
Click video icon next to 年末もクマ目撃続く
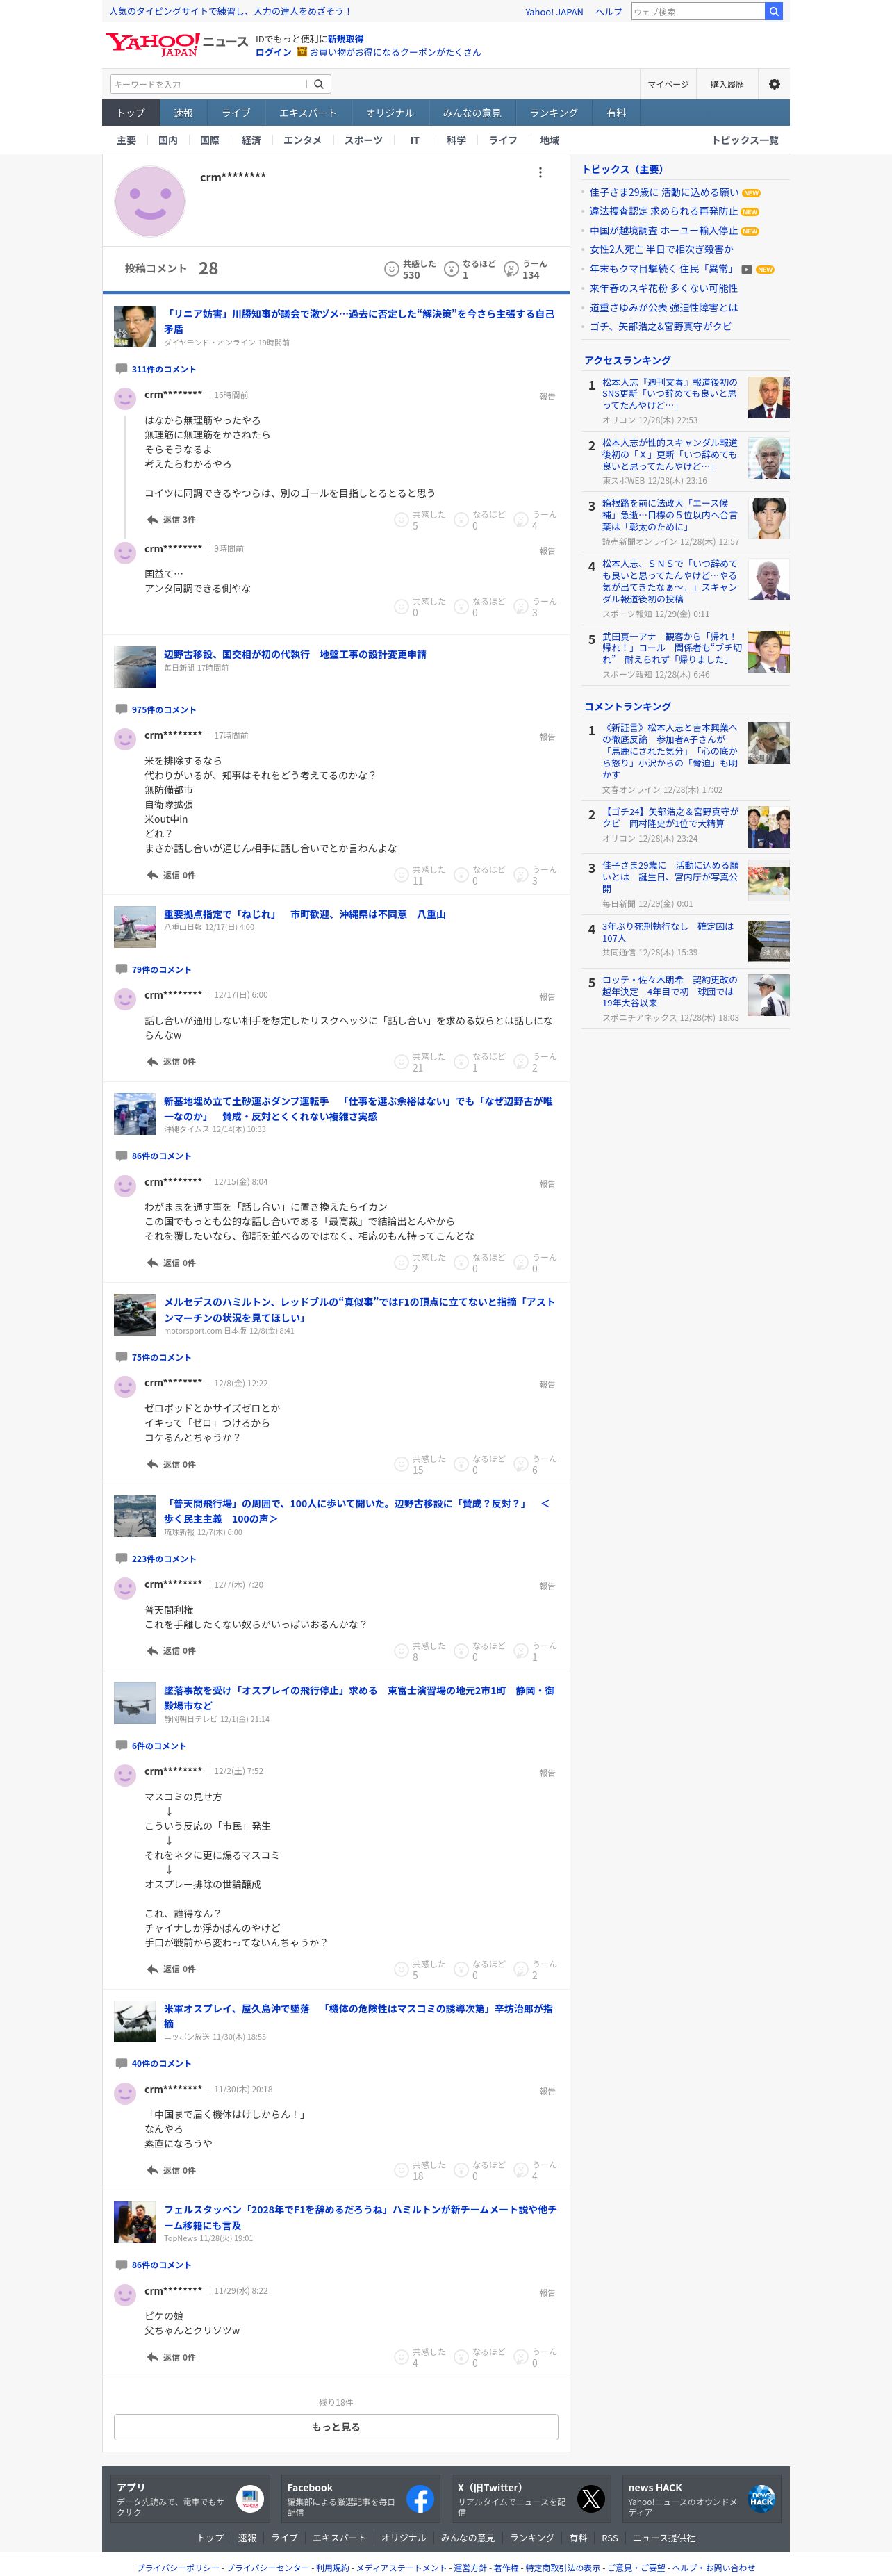coord(746,269)
